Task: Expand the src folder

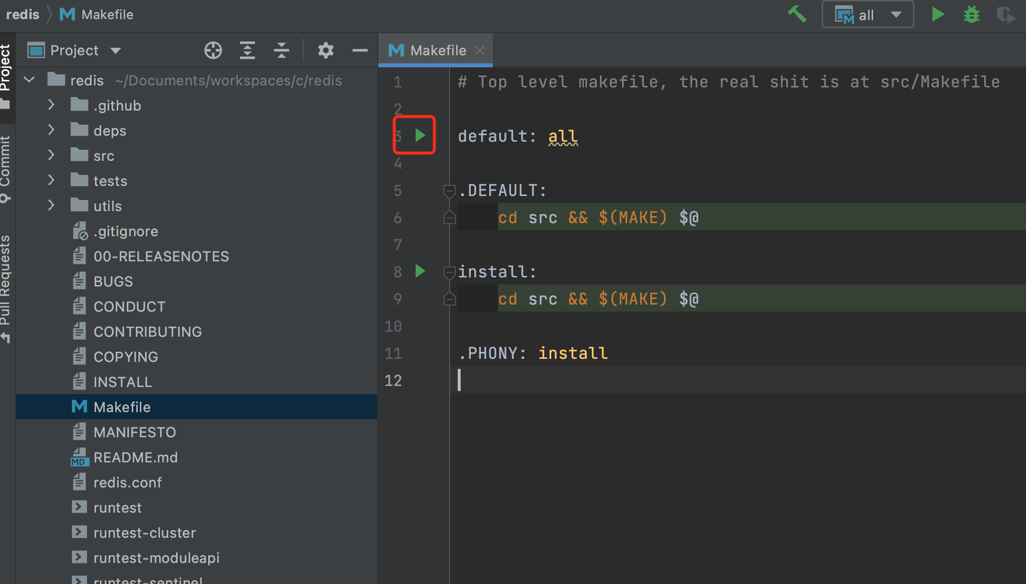Action: (x=51, y=155)
